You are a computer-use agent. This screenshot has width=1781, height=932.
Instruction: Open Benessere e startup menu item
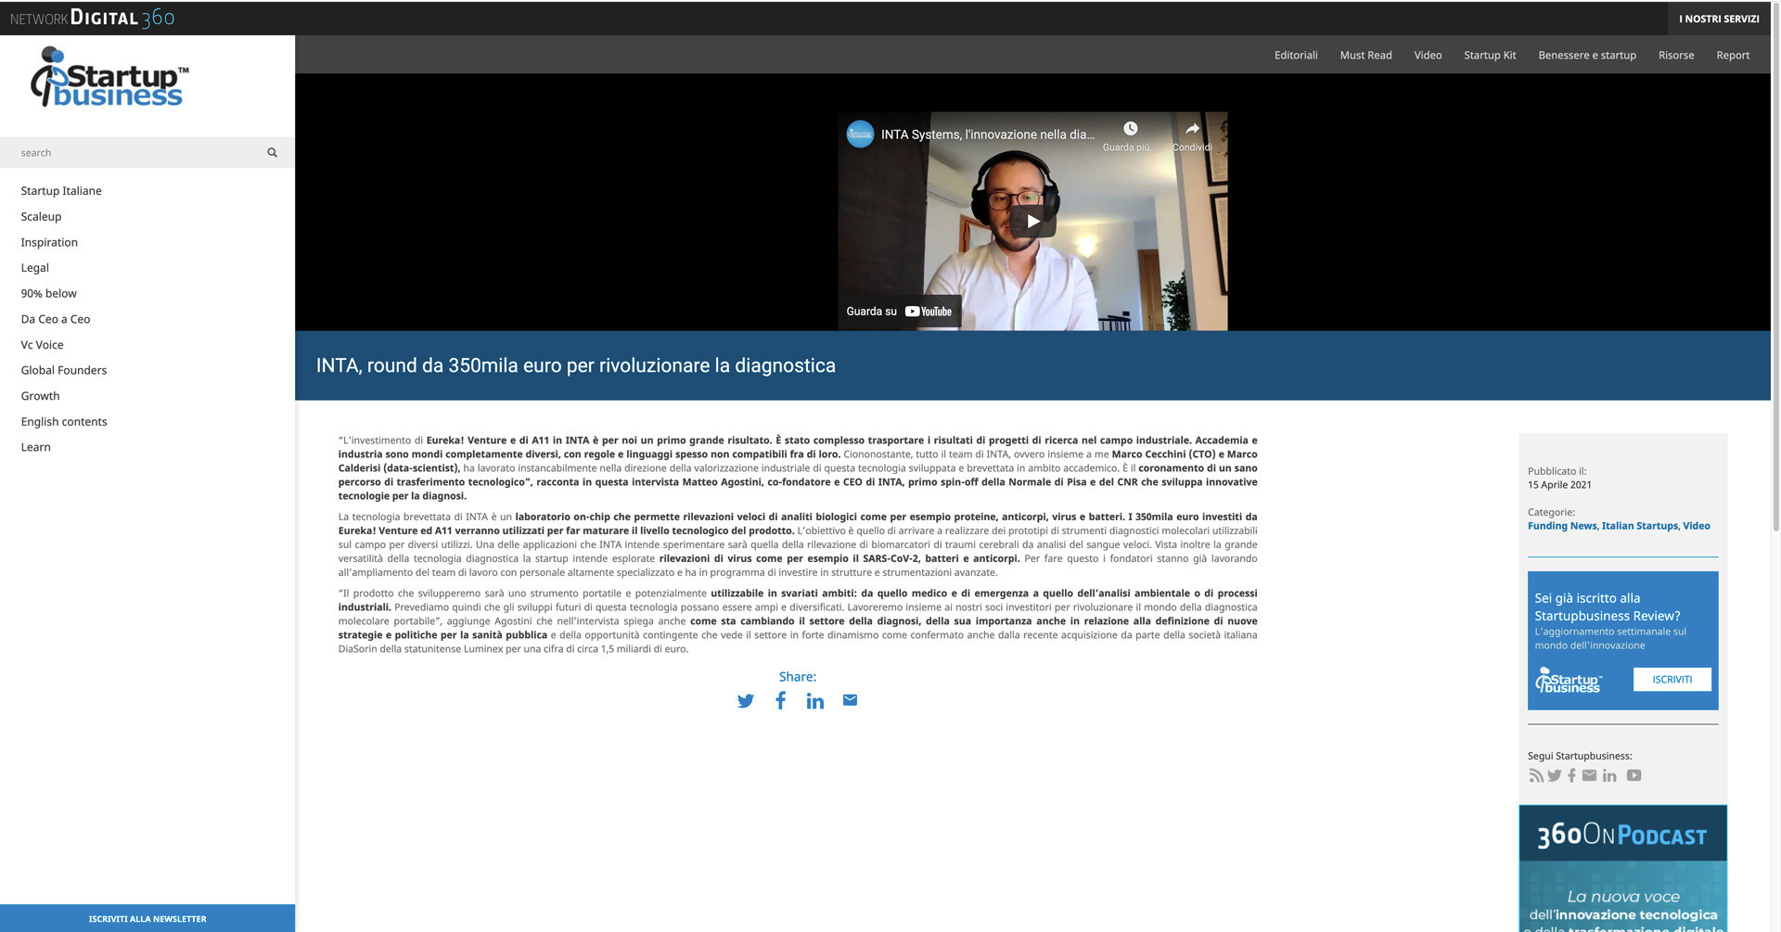click(1587, 55)
